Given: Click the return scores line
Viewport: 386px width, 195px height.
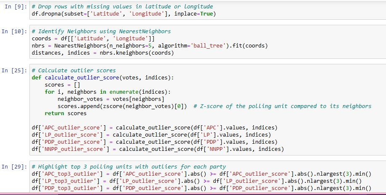Looking at the screenshot, I should tap(66, 113).
